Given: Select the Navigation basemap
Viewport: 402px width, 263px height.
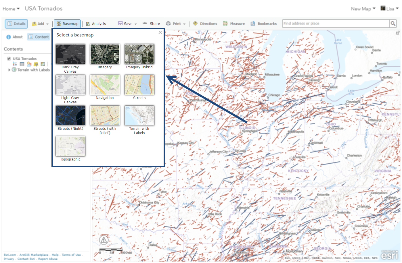Looking at the screenshot, I should pyautogui.click(x=105, y=85).
